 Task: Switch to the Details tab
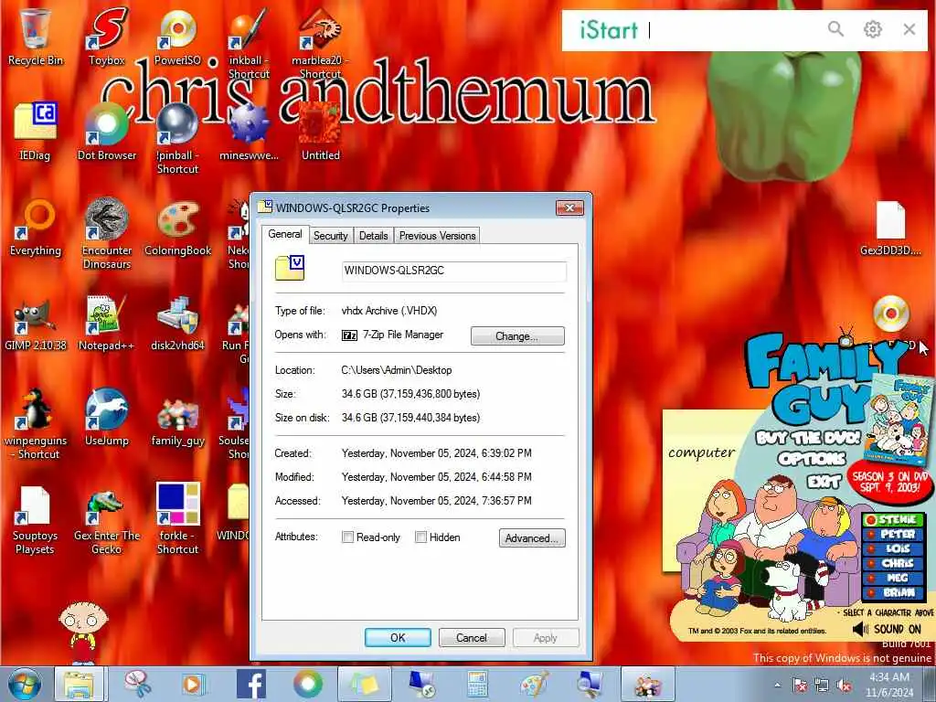(x=374, y=236)
